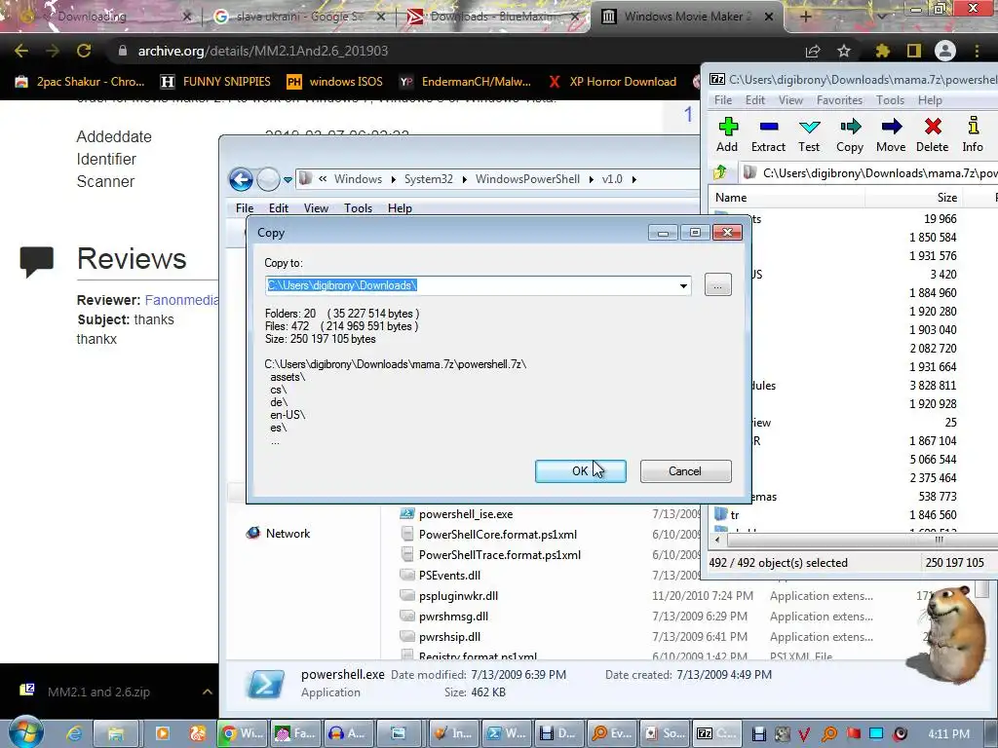Image resolution: width=998 pixels, height=748 pixels.
Task: Expand the WindowsPowerShell breadcrumb arrow
Action: (x=591, y=179)
